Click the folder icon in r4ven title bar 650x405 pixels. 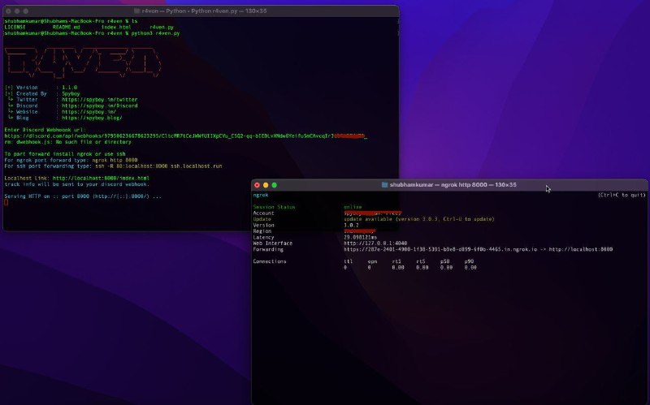pos(137,11)
